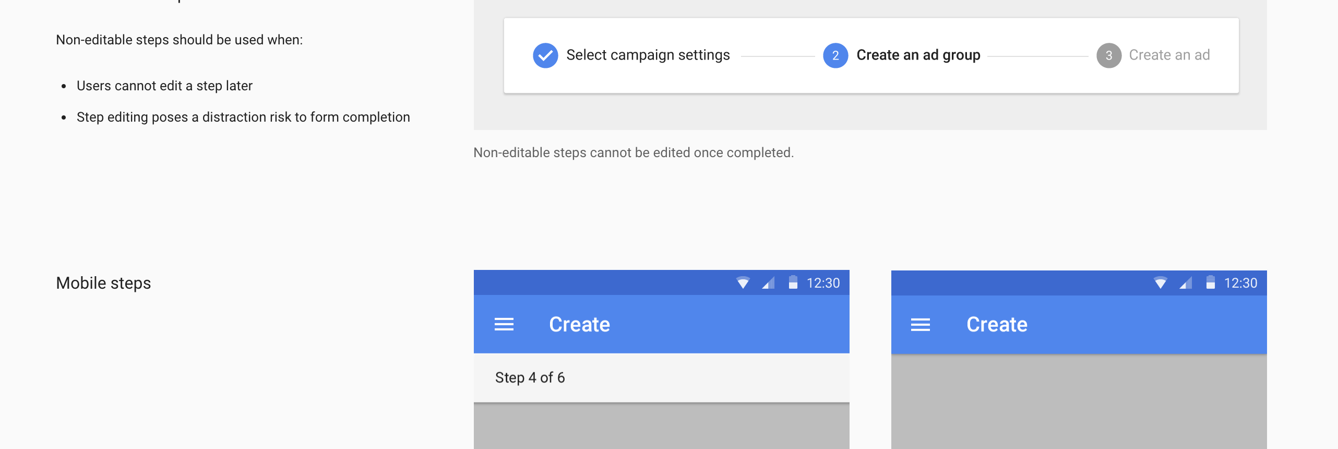Toggle completion state of Select campaign settings step
The image size is (1338, 449).
tap(545, 55)
